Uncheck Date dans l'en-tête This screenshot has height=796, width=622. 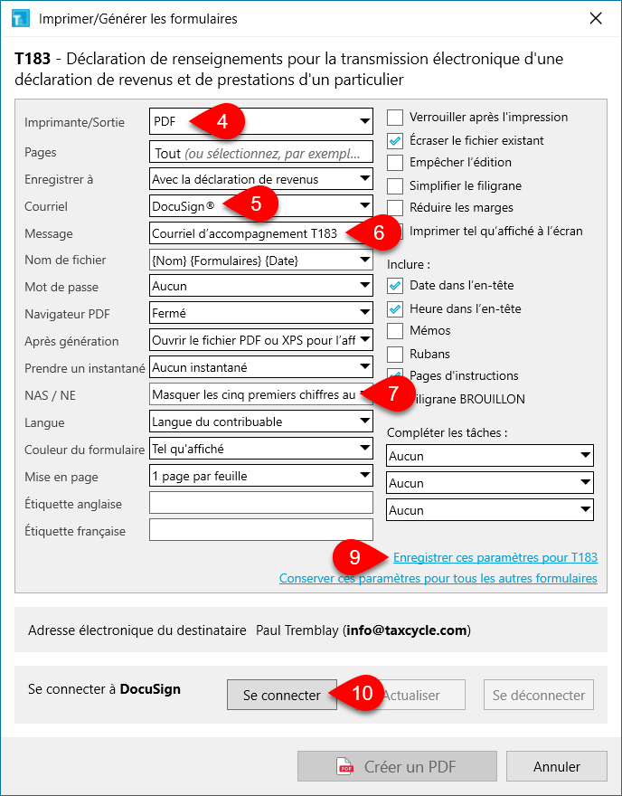(x=395, y=285)
